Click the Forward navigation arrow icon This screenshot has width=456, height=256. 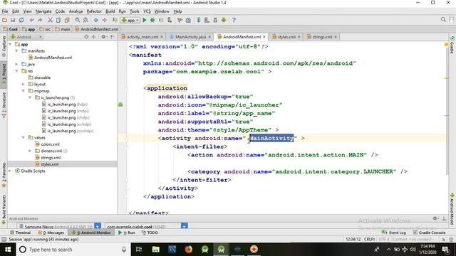coord(104,20)
